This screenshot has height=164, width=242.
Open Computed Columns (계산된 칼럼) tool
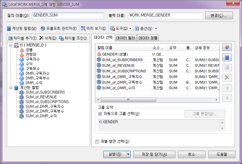(x=22, y=28)
